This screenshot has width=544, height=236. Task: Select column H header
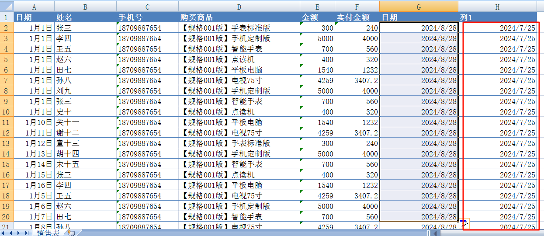(498, 7)
